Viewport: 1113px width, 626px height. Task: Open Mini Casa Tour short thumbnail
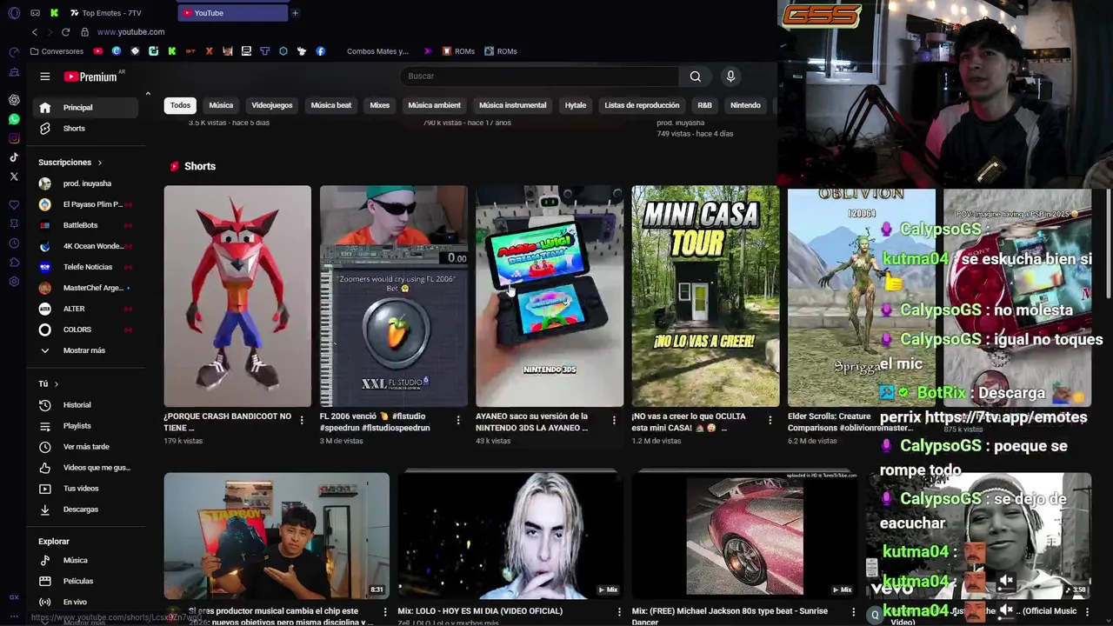click(705, 296)
